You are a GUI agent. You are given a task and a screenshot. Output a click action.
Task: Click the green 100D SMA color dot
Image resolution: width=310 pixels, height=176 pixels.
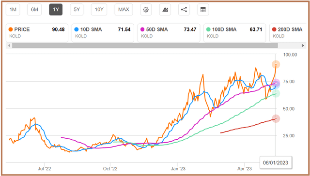[x=208, y=29]
